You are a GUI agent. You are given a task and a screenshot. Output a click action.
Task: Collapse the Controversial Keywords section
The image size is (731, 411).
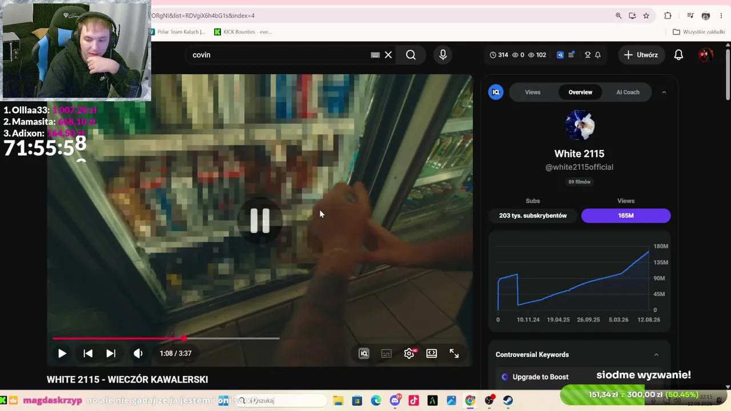tap(656, 354)
